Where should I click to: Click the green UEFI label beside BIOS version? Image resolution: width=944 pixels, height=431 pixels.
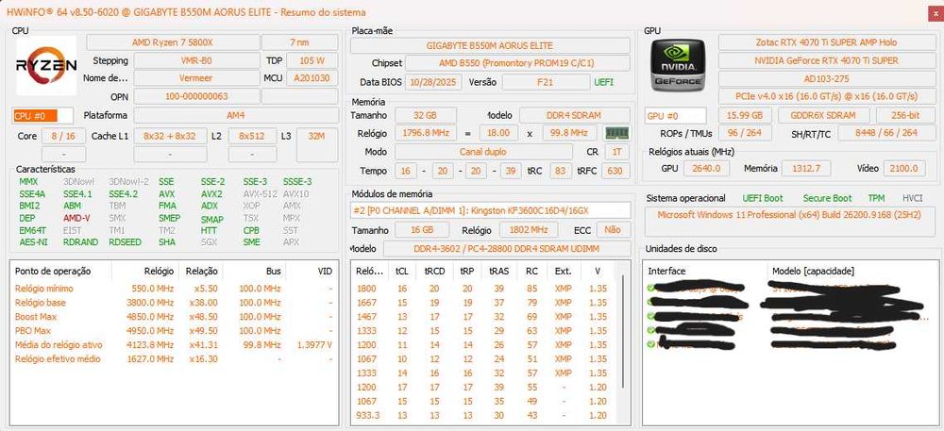point(604,82)
